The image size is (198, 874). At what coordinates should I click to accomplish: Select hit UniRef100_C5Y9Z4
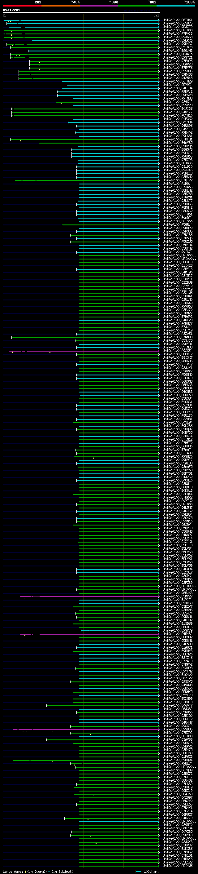pos(178,85)
